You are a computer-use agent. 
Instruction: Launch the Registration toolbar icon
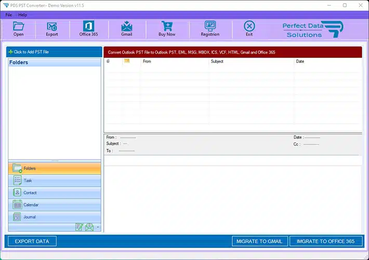pos(210,29)
